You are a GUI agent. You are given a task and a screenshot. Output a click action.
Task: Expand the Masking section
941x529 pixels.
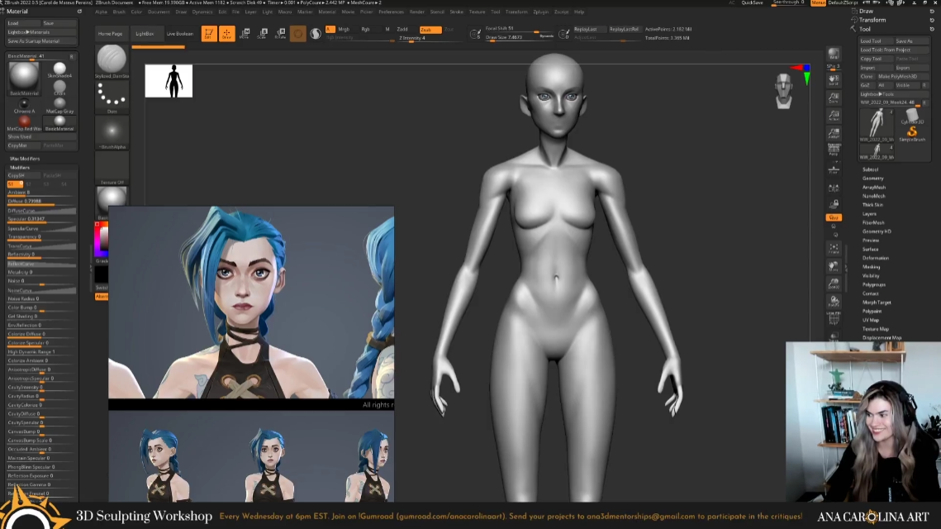coord(872,267)
